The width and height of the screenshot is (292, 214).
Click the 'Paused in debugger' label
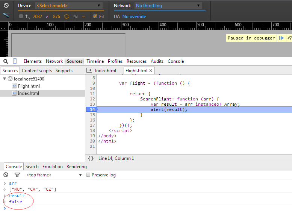tap(251, 38)
